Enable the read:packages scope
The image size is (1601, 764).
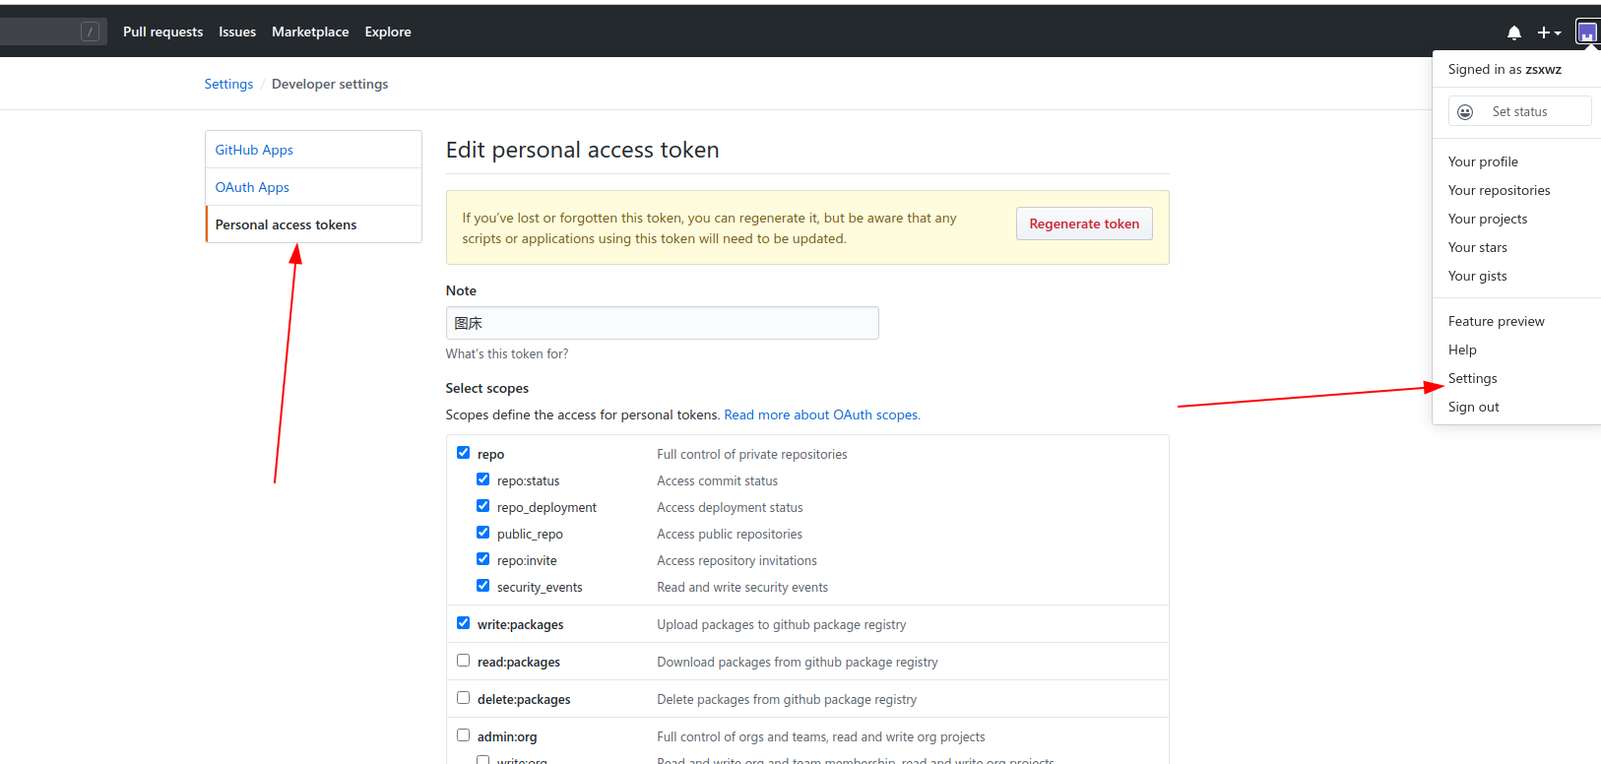pos(463,661)
